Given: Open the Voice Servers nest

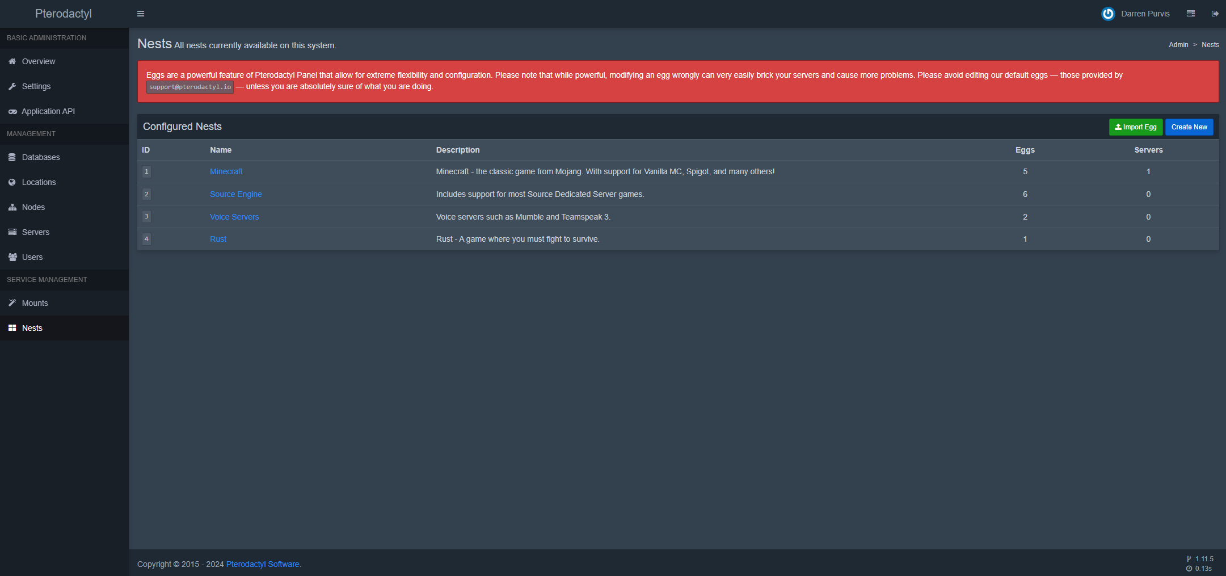Looking at the screenshot, I should point(234,217).
